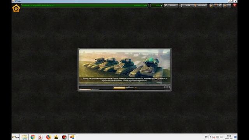This screenshot has width=249, height=140.
Task: Toggle sound with the round speaker icon
Action: click(225, 5)
